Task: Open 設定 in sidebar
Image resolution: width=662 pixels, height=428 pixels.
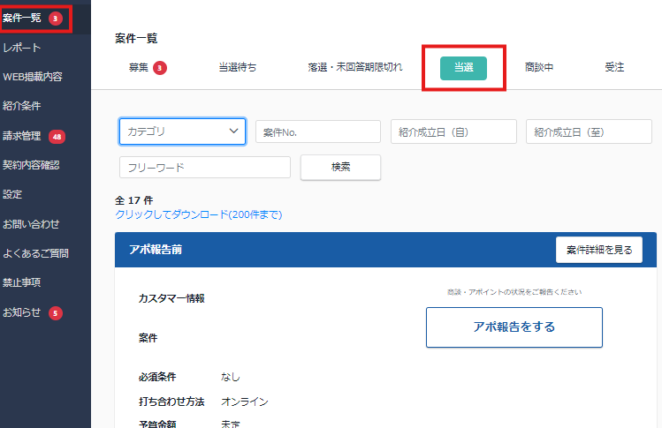Action: (12, 194)
